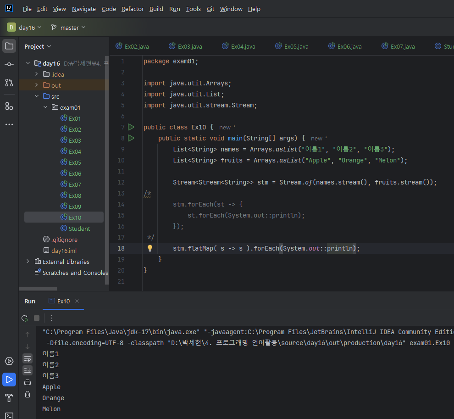
Task: Clear console output with the trash icon
Action: click(28, 394)
